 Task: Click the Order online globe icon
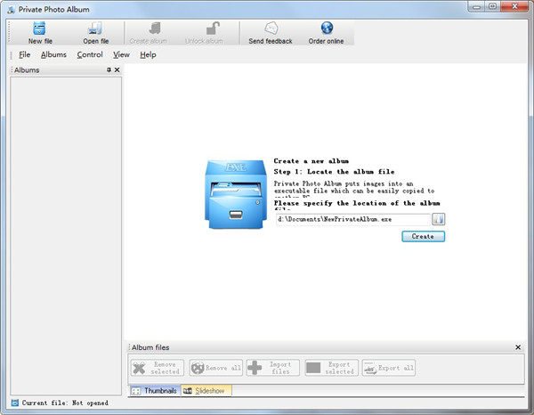327,28
